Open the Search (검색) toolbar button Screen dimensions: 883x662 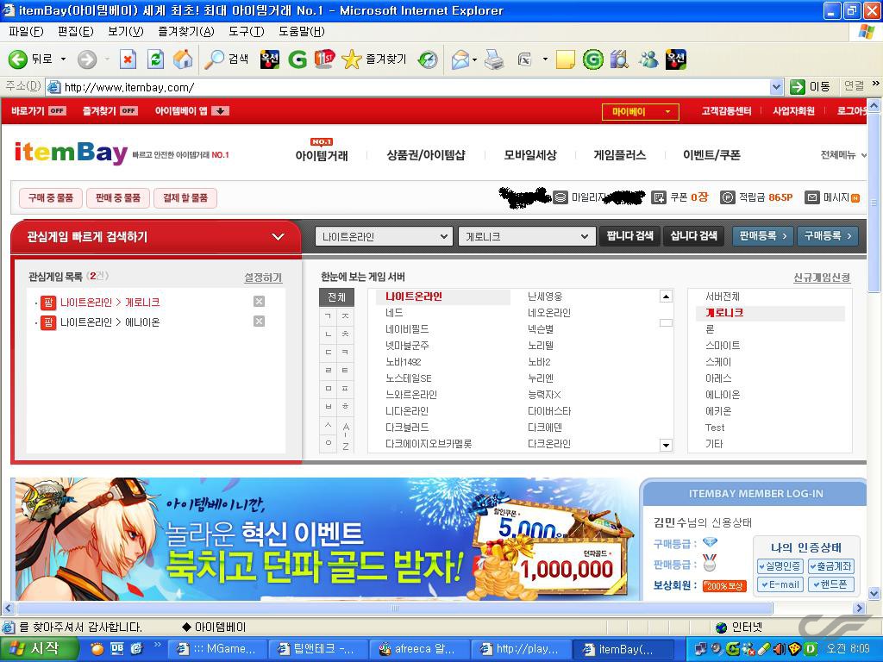point(227,59)
